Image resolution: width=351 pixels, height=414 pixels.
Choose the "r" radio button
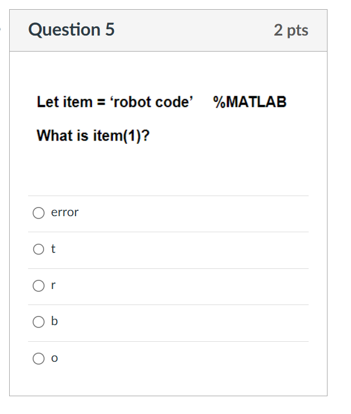pyautogui.click(x=38, y=286)
